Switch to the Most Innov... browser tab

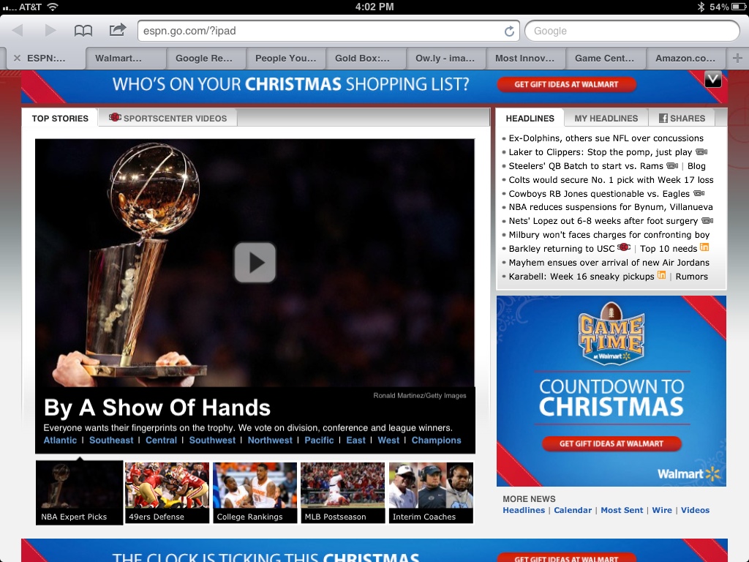[x=526, y=59]
